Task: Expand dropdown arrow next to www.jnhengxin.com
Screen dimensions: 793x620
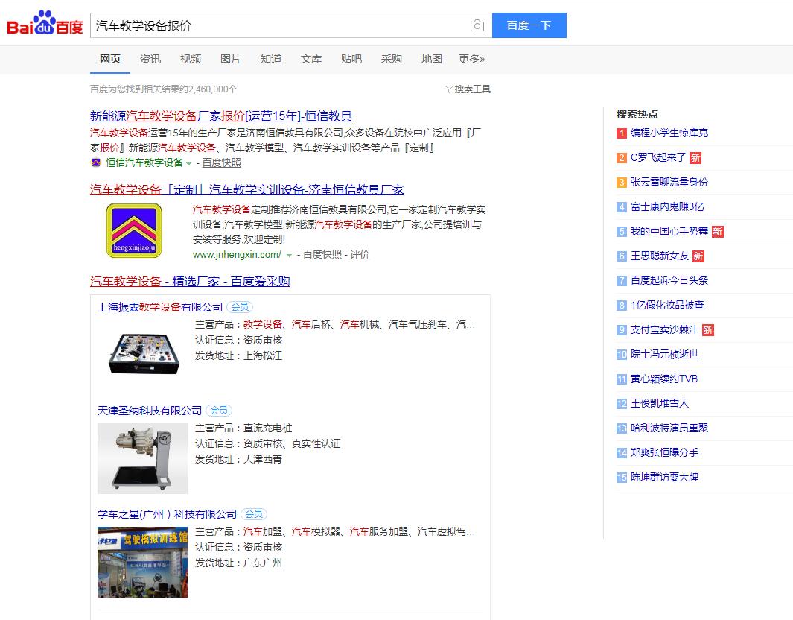Action: point(290,256)
